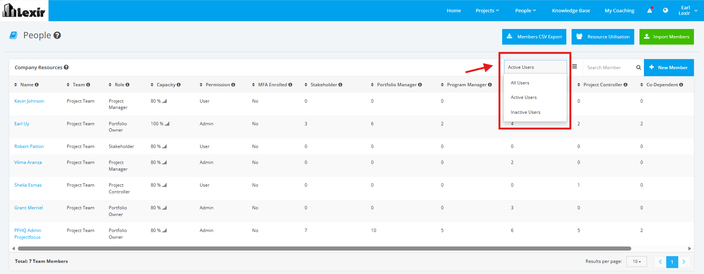704x274 pixels.
Task: Open the notifications alert icon
Action: click(650, 10)
